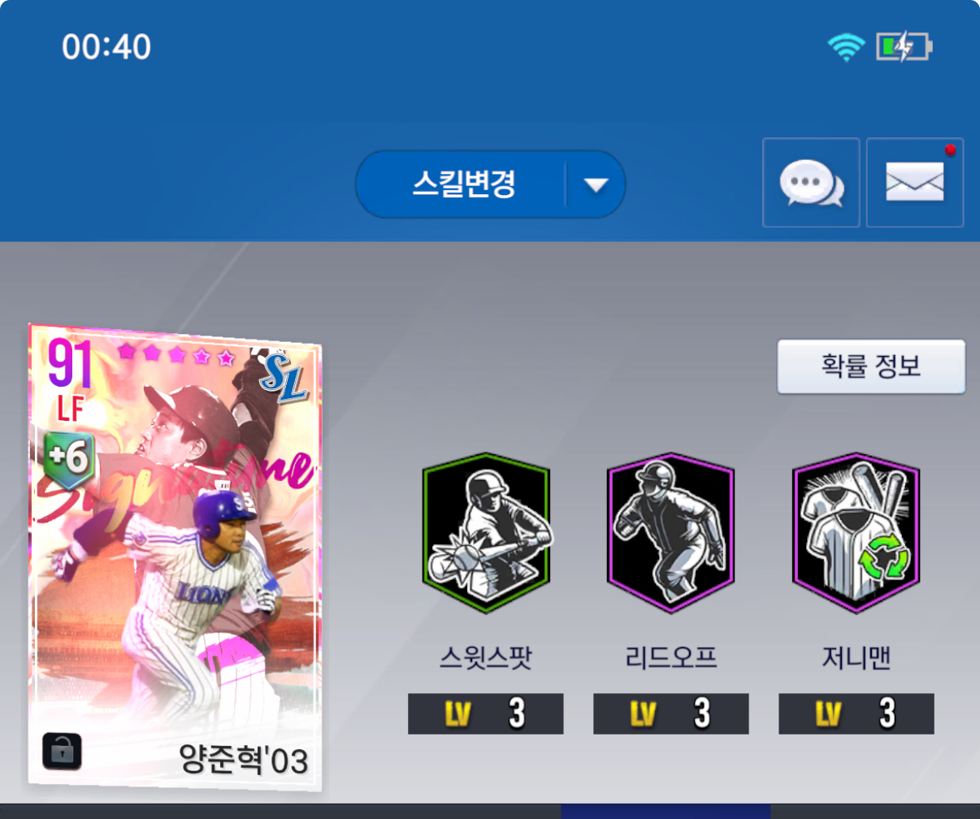980x819 pixels.
Task: Open the chat speech bubble icon
Action: pos(811,183)
